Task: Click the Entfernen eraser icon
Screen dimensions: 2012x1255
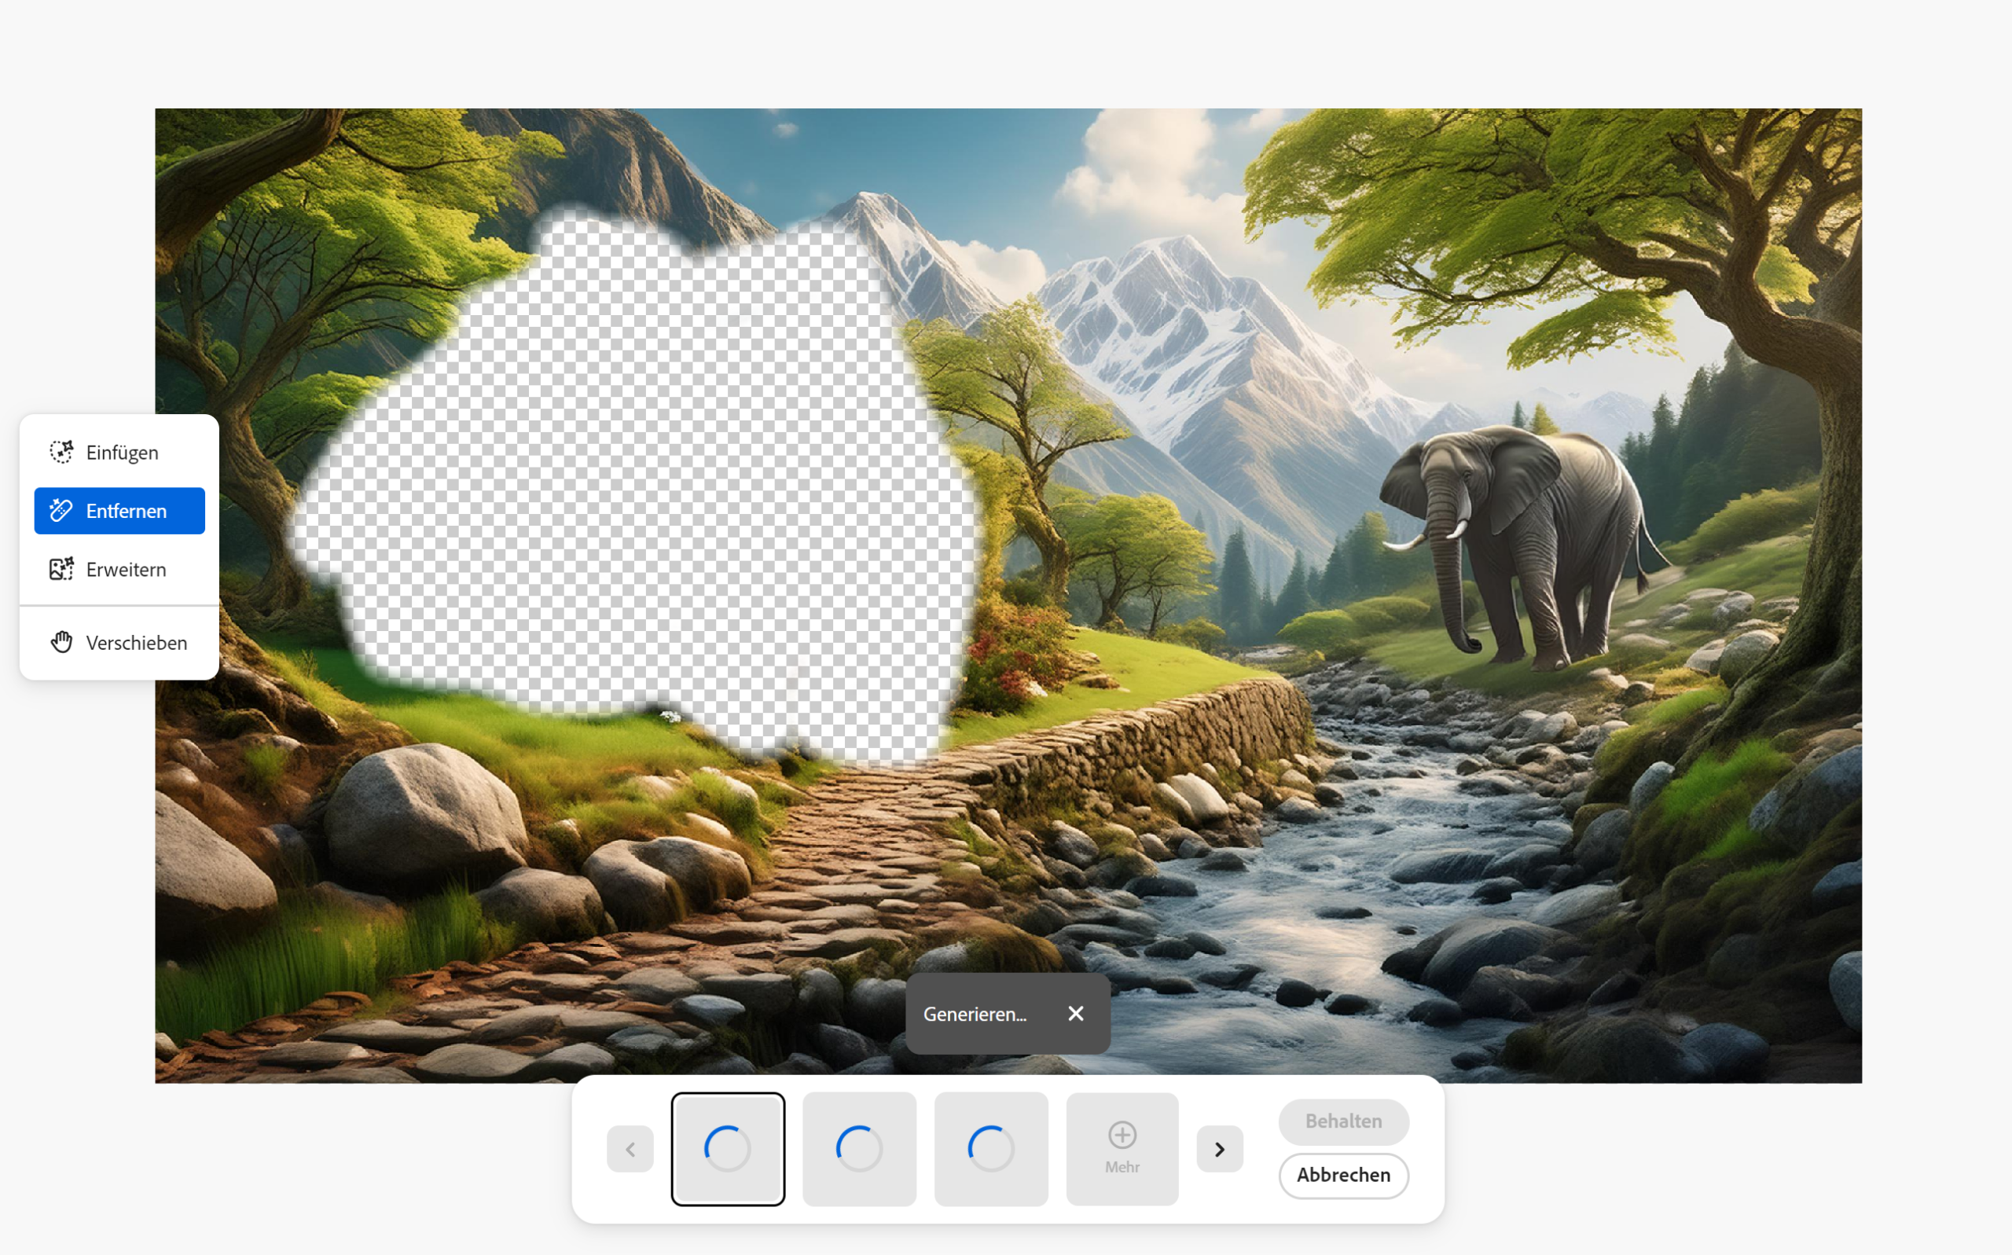Action: click(61, 511)
